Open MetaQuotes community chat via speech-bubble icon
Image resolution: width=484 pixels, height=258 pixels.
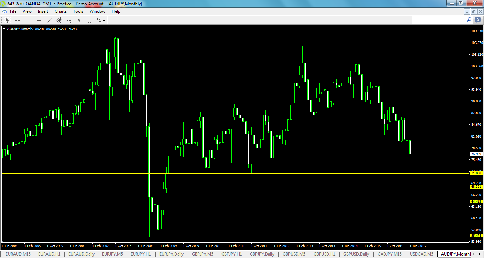click(x=478, y=20)
